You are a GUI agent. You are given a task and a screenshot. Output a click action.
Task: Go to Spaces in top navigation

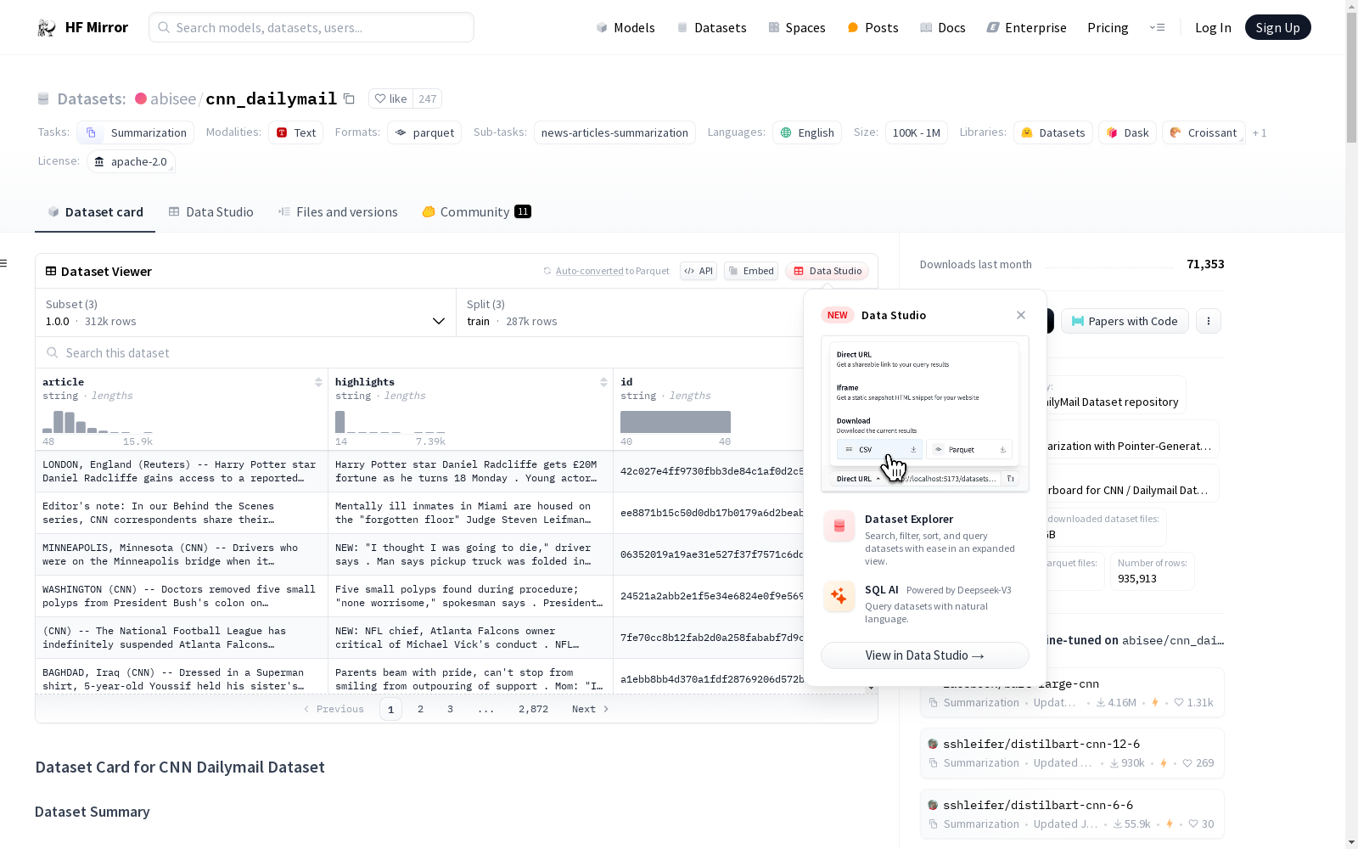tap(797, 27)
